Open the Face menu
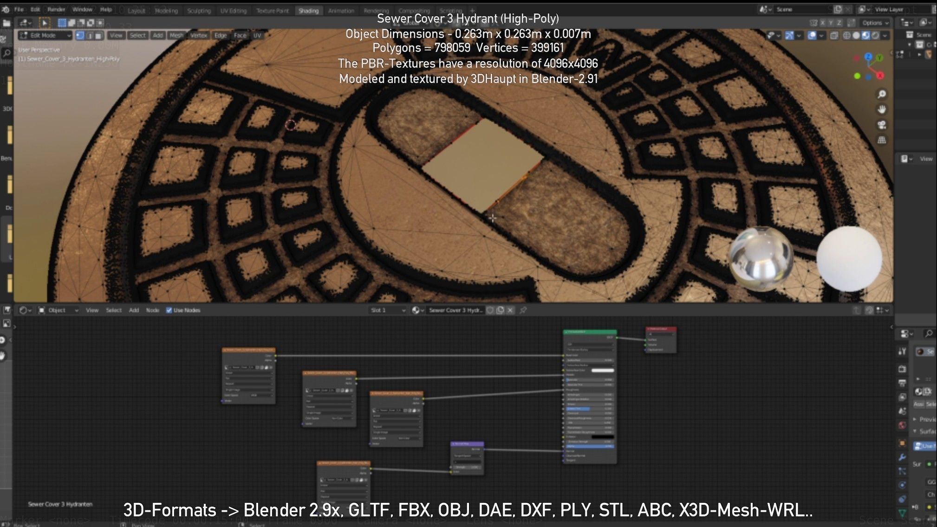The width and height of the screenshot is (937, 527). point(240,35)
